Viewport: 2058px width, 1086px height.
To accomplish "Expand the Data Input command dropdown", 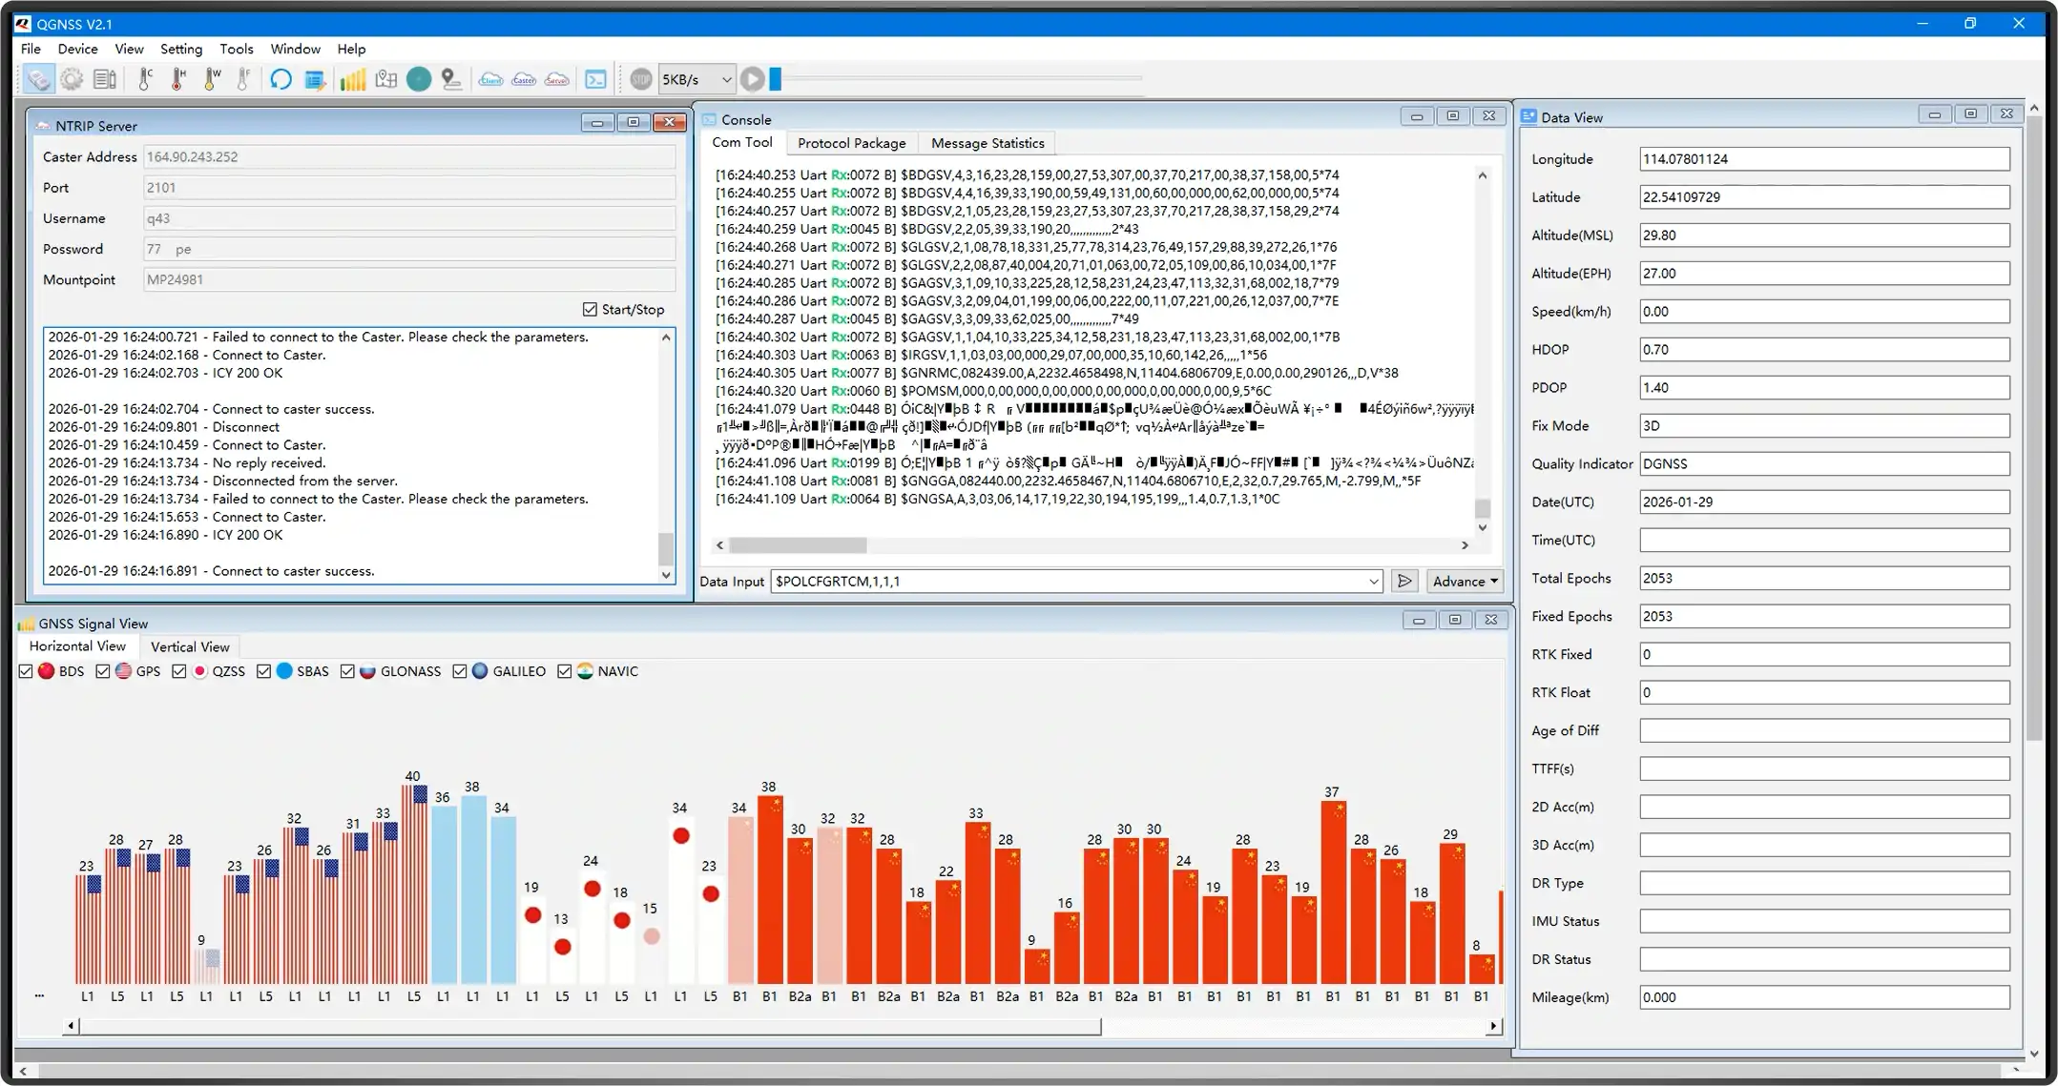I will point(1373,582).
